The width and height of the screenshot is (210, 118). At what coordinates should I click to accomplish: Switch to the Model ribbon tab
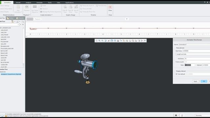click(18, 3)
